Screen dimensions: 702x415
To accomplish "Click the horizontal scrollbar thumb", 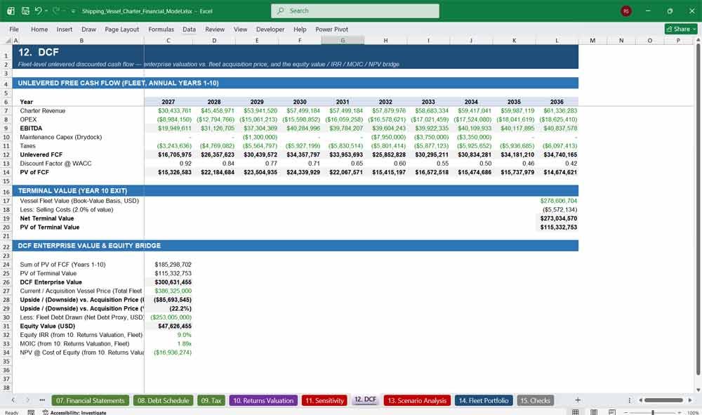I will click(x=663, y=400).
